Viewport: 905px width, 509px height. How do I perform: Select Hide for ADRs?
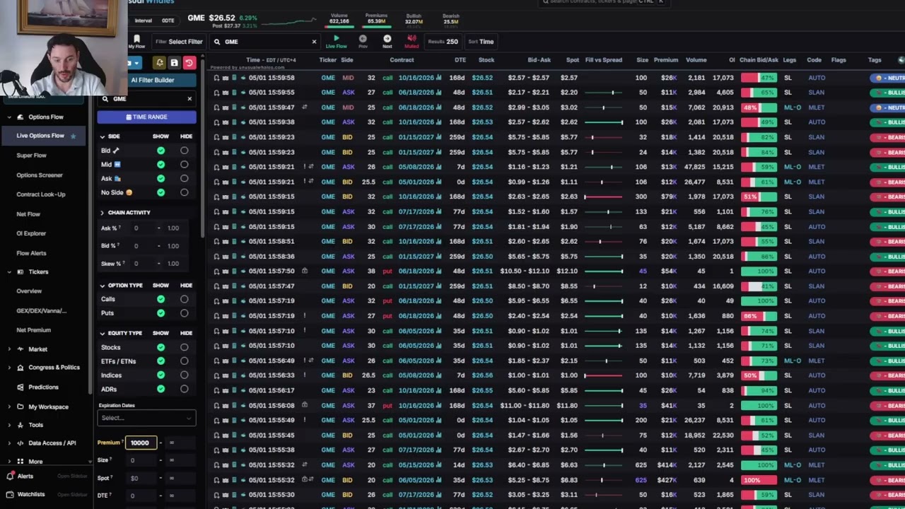click(184, 389)
